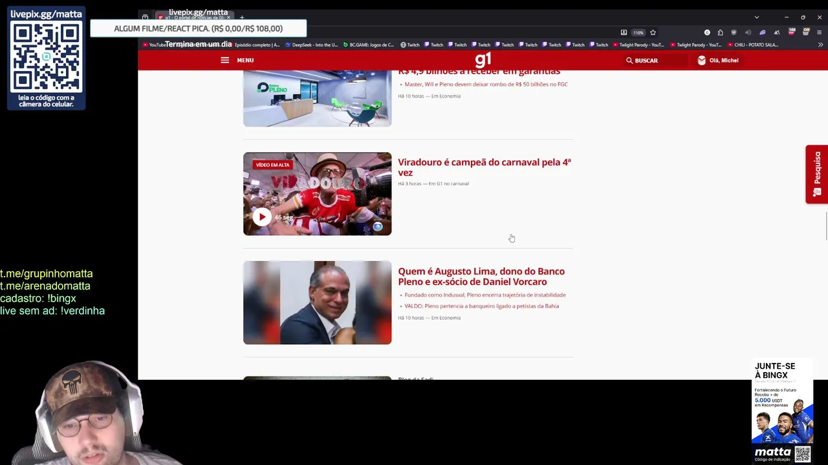This screenshot has width=828, height=465.
Task: Open the Banco Pleno office thumbnail
Action: [x=317, y=98]
